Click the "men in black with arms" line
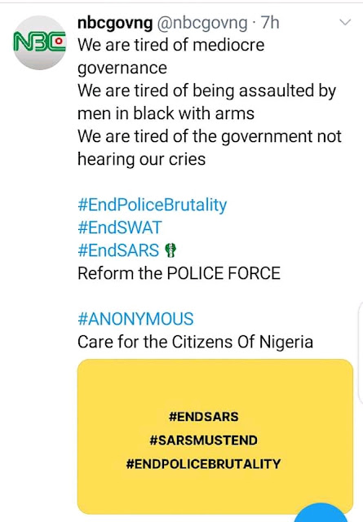 coord(166,113)
